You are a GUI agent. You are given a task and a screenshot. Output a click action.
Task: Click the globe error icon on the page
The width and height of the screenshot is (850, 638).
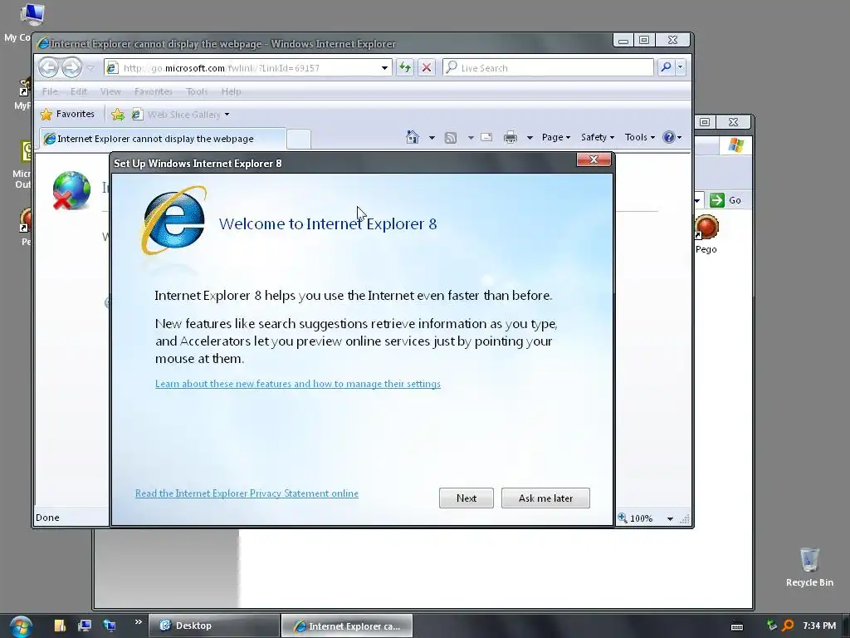pyautogui.click(x=71, y=190)
